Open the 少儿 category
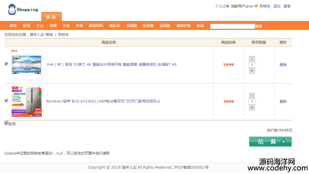The height and width of the screenshot is (174, 309). click(x=40, y=26)
